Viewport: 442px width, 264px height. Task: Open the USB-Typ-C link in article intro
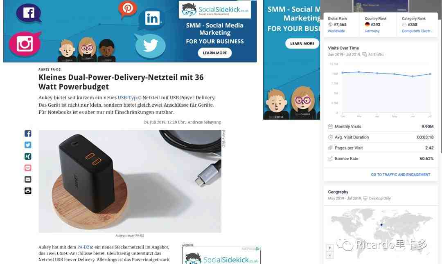[129, 98]
